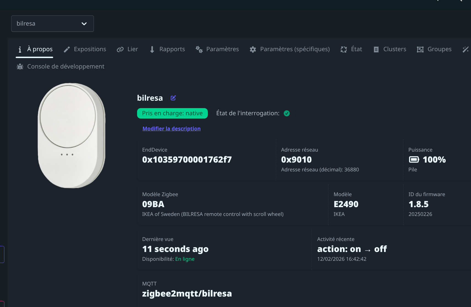
Task: Click the magic wand icon in tab bar
Action: click(x=465, y=49)
